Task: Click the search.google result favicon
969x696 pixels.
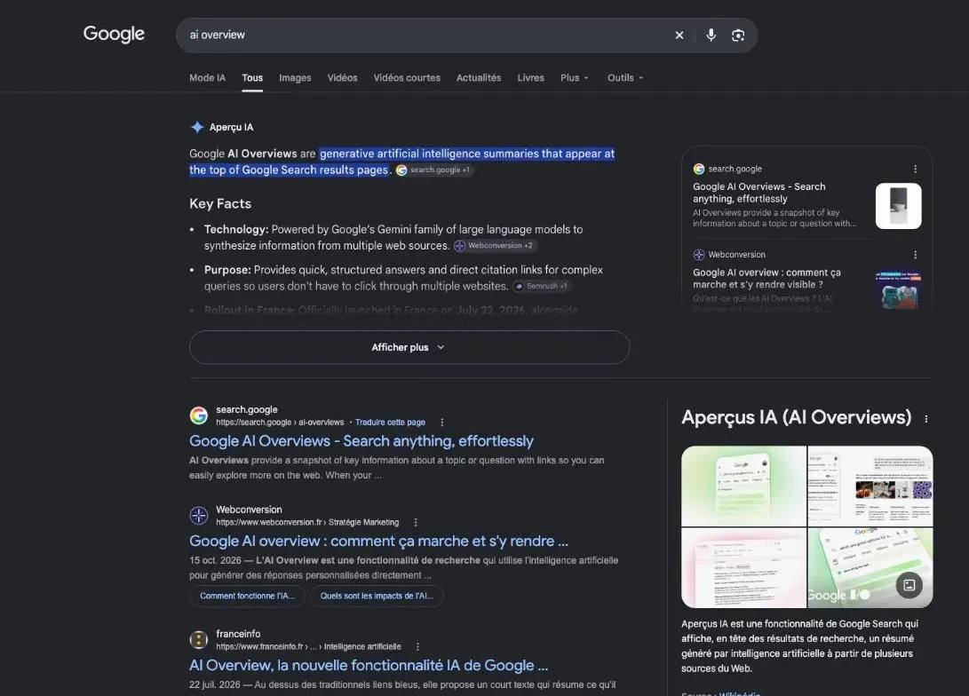Action: (x=198, y=415)
